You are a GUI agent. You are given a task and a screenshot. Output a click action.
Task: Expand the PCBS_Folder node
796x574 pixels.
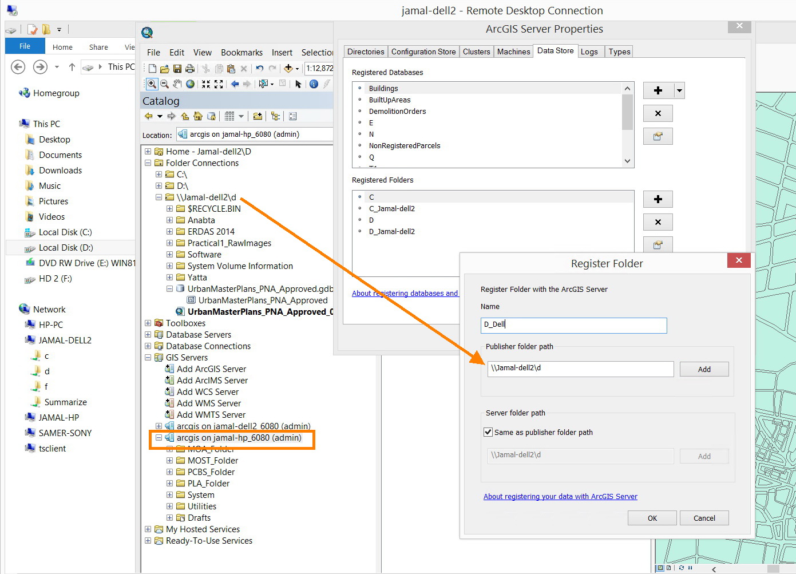tap(170, 472)
